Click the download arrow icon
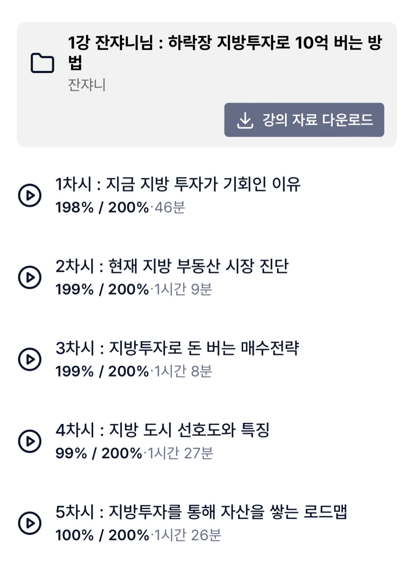Viewport: 414px width, 581px height. 245,120
